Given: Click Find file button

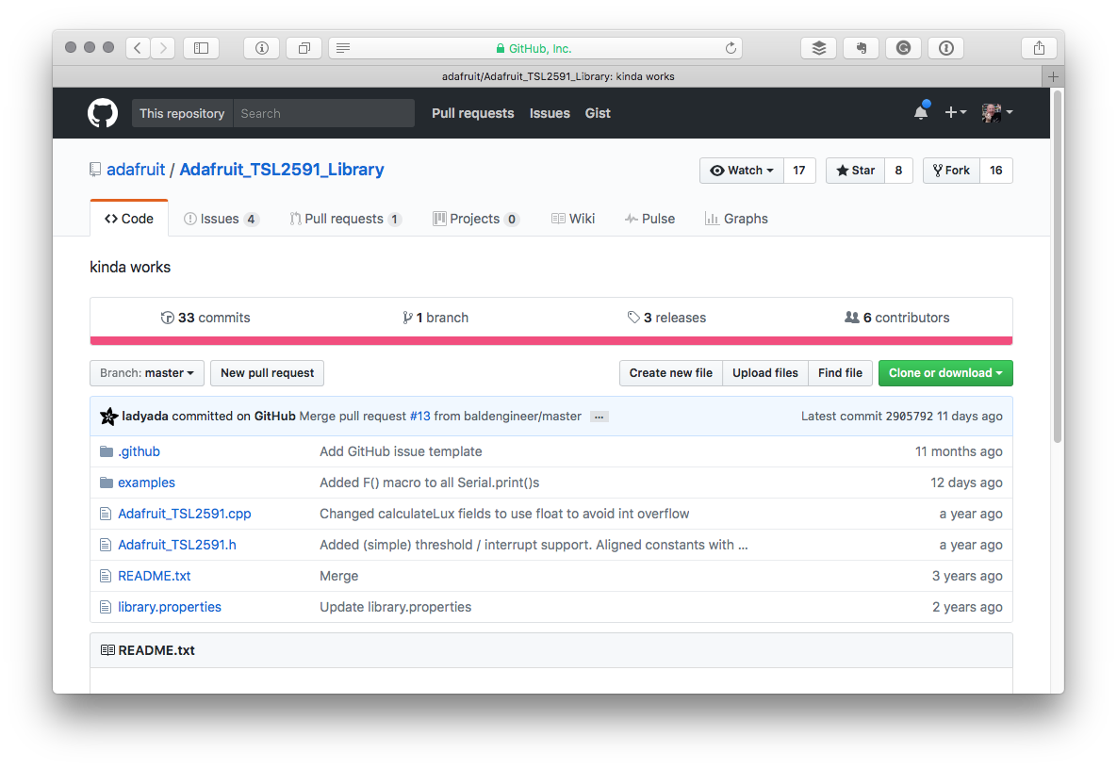Looking at the screenshot, I should (x=840, y=373).
